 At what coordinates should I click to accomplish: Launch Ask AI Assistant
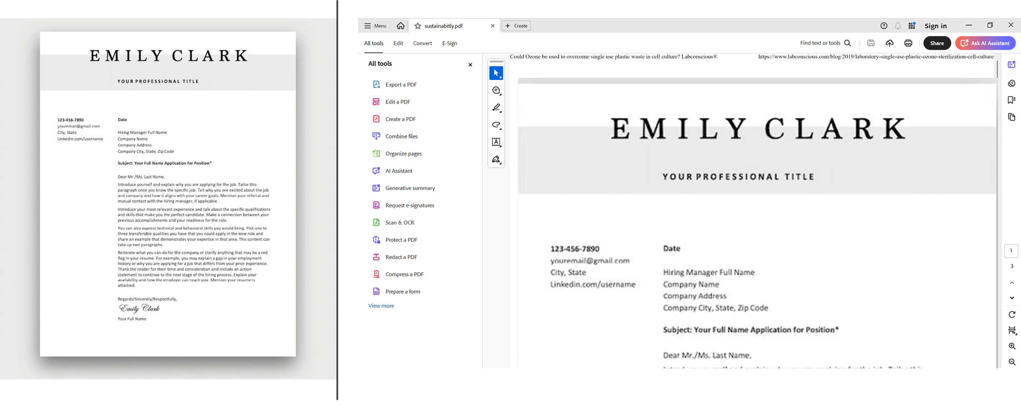[985, 43]
